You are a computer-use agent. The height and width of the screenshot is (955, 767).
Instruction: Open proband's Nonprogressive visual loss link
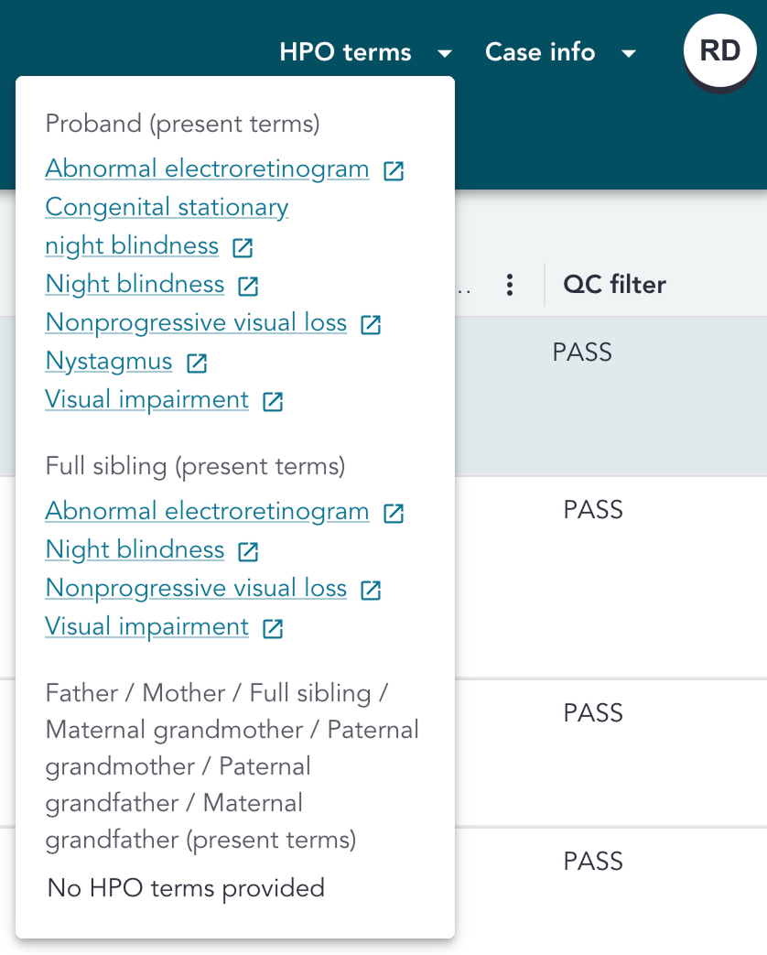tap(196, 323)
